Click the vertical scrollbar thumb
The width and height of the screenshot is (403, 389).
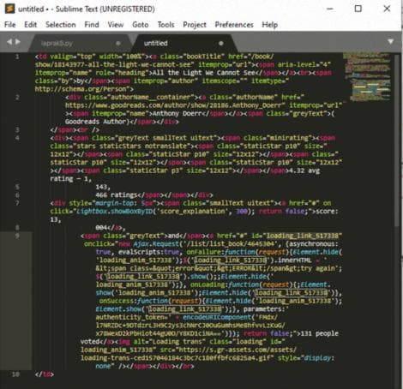pyautogui.click(x=396, y=141)
